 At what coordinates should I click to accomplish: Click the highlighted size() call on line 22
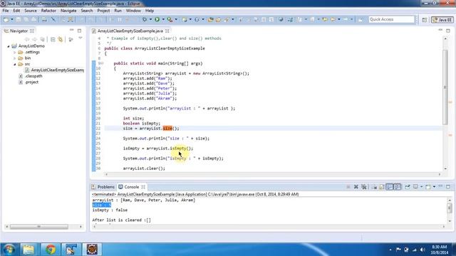pos(167,128)
